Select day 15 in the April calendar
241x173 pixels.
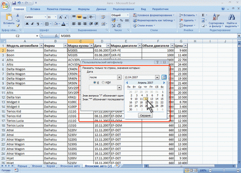(162, 99)
